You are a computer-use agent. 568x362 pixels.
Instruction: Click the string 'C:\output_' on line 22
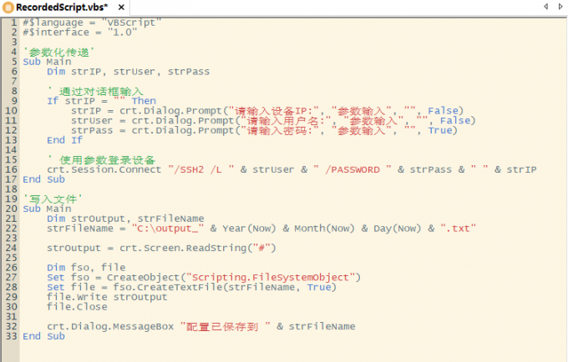tap(168, 229)
